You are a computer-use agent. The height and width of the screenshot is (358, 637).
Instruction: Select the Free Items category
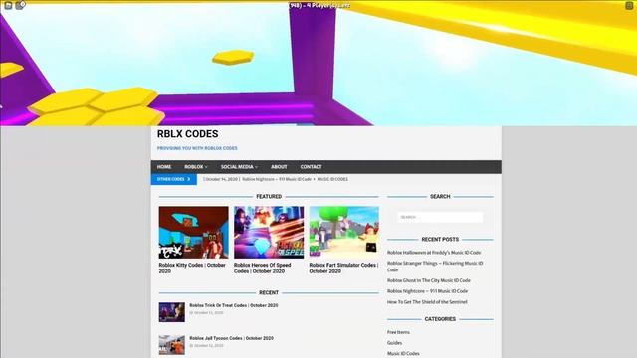398,332
